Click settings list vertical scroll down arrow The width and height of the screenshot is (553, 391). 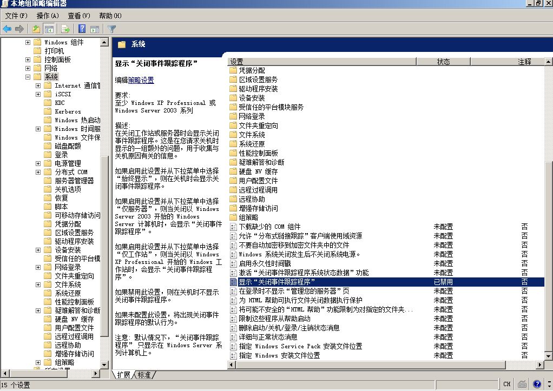point(549,356)
